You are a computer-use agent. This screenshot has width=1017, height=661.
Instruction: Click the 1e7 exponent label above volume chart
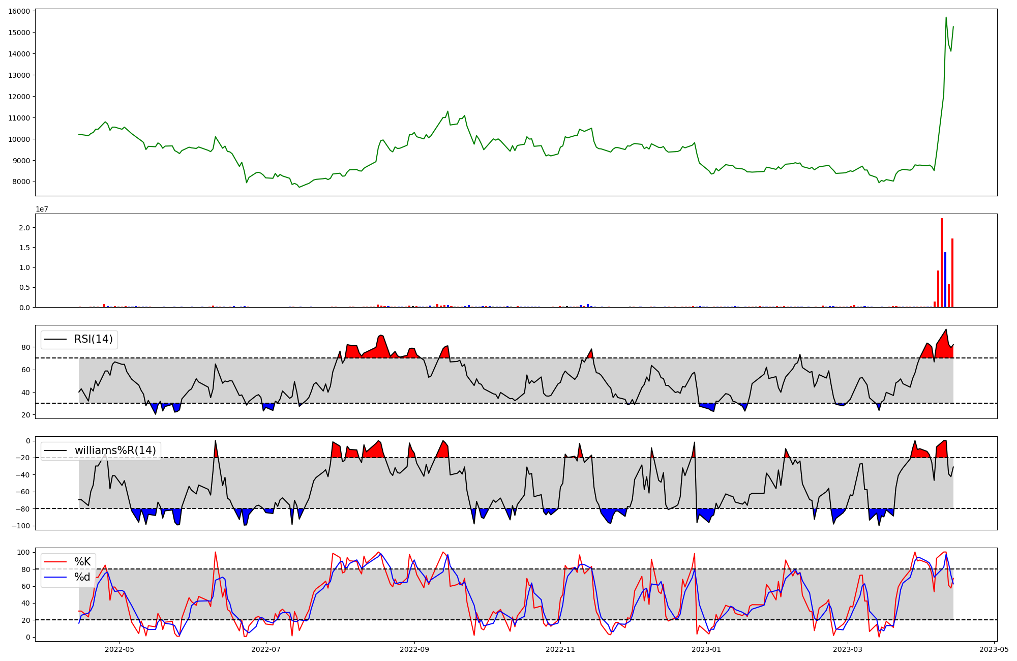[x=42, y=209]
